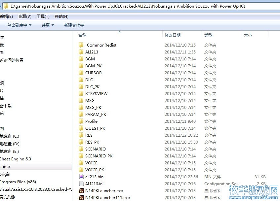
Task: Select the DLC folder icon
Action: click(81, 80)
